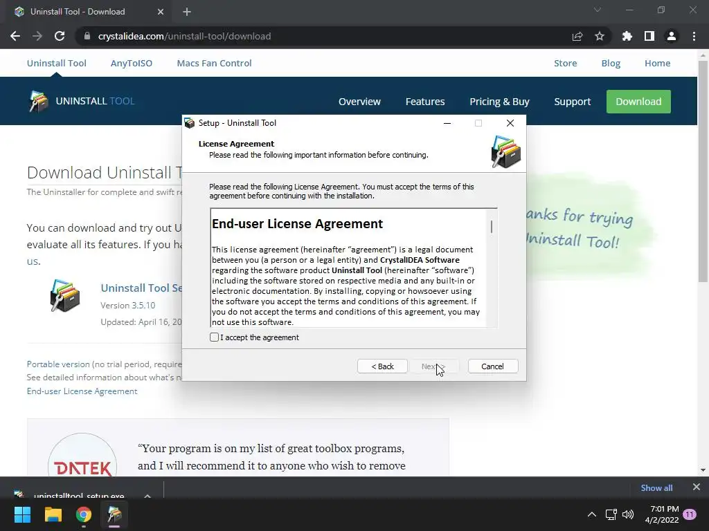Click the green Download button on the webpage
This screenshot has height=531, width=709.
click(638, 102)
